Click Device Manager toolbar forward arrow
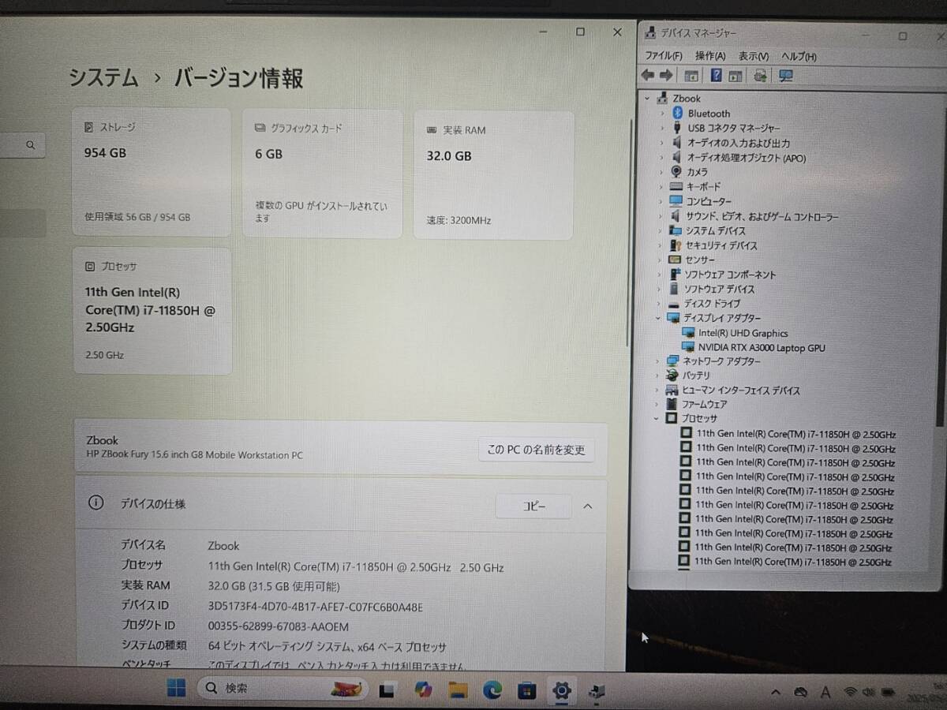 [x=666, y=75]
